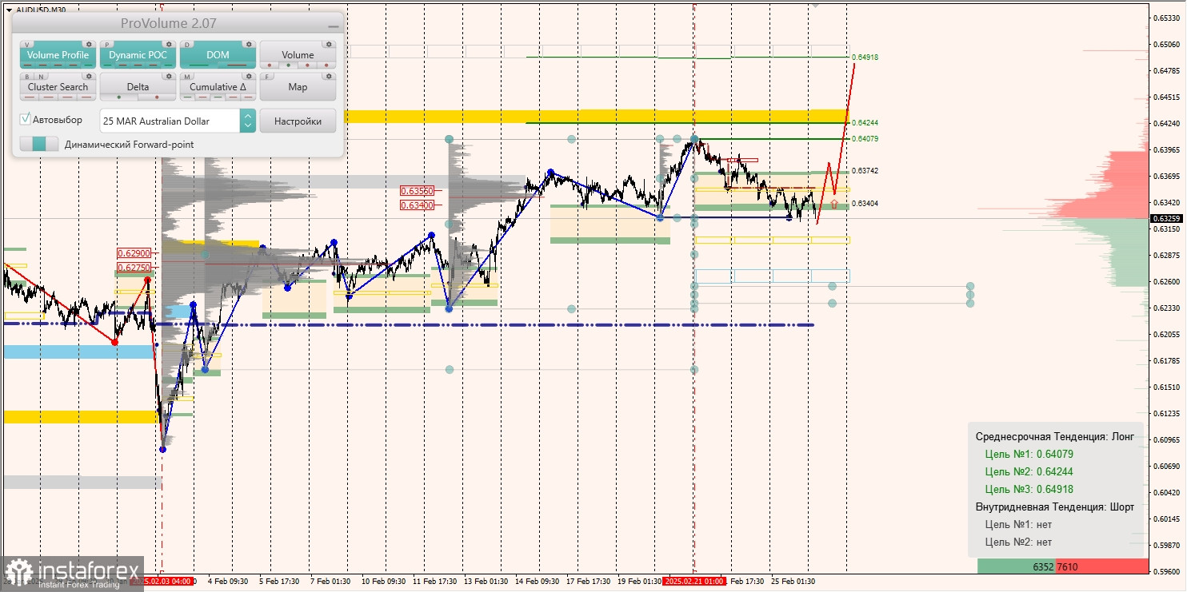Enable the Cluster Search indicator
The width and height of the screenshot is (1187, 592).
pyautogui.click(x=58, y=87)
